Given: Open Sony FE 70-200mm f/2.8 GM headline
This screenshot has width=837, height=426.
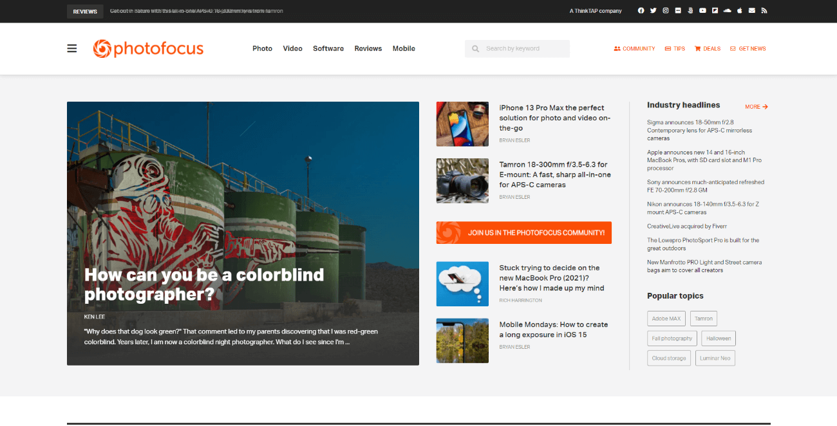Looking at the screenshot, I should click(x=706, y=186).
